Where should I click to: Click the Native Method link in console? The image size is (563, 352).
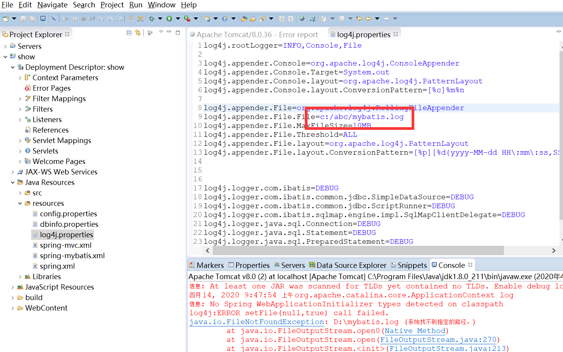415,331
